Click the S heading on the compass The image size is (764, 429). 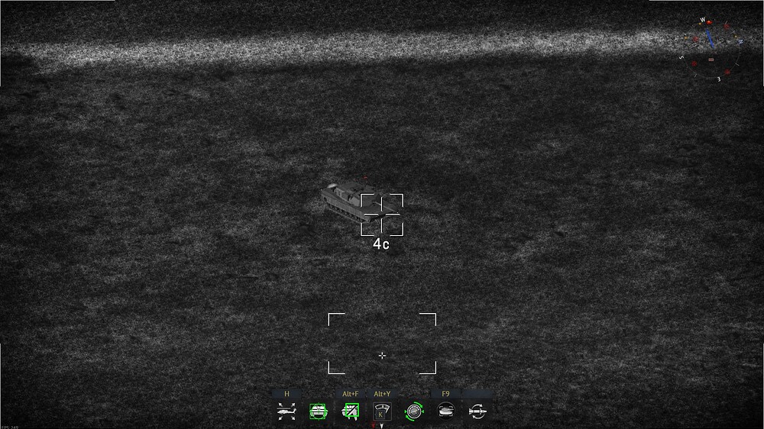pos(681,57)
